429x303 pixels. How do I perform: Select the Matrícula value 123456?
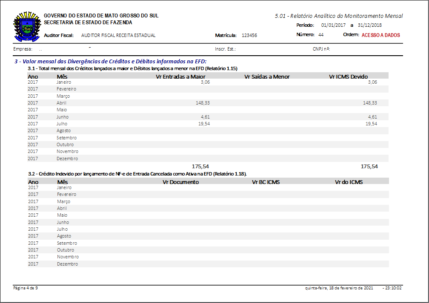coord(249,36)
